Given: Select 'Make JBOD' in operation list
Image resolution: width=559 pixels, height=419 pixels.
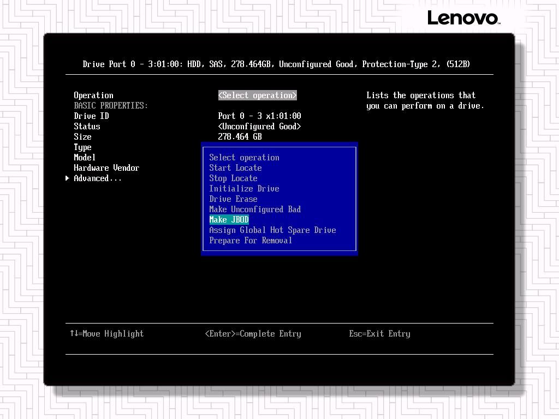Looking at the screenshot, I should tap(229, 220).
